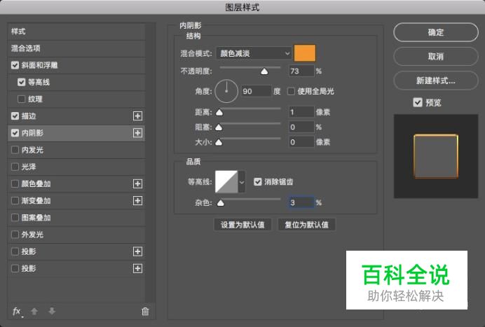Screen dimensions: 485x327
Task: Click the 阻塞 slider handle
Action: (219, 127)
